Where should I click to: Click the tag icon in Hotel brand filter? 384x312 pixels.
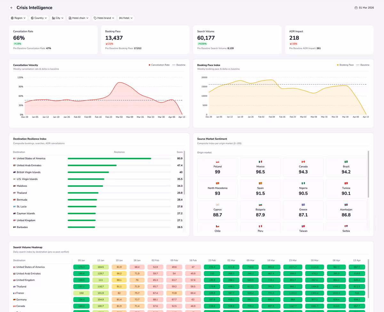point(95,18)
